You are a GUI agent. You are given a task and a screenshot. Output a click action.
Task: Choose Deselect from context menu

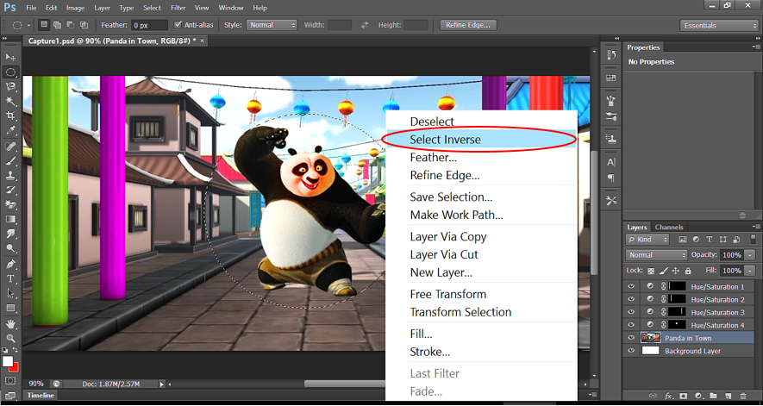[x=480, y=122]
